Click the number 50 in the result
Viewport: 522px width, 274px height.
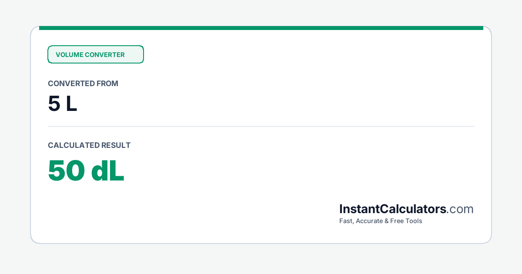pyautogui.click(x=66, y=171)
